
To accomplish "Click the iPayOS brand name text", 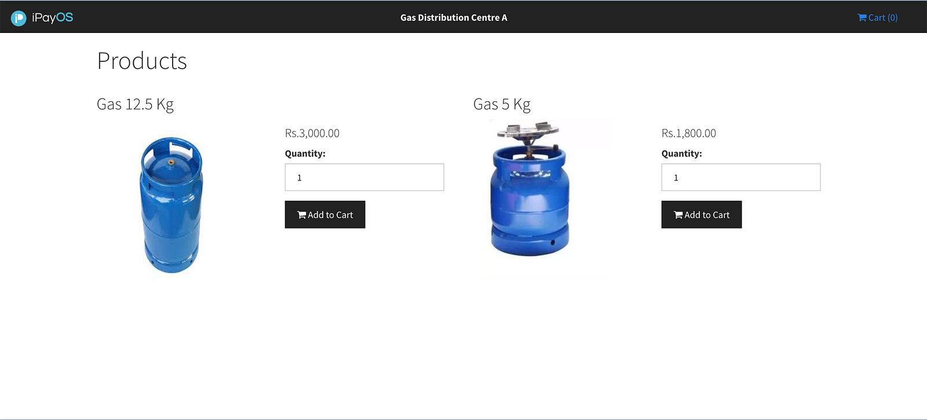I will pos(53,17).
